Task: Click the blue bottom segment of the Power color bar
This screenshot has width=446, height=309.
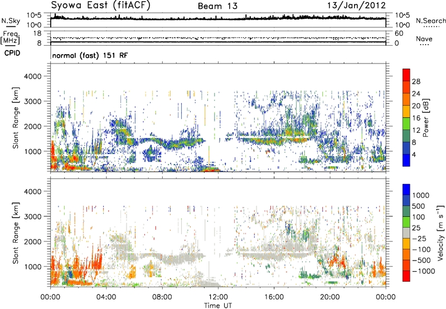Action: coord(406,160)
